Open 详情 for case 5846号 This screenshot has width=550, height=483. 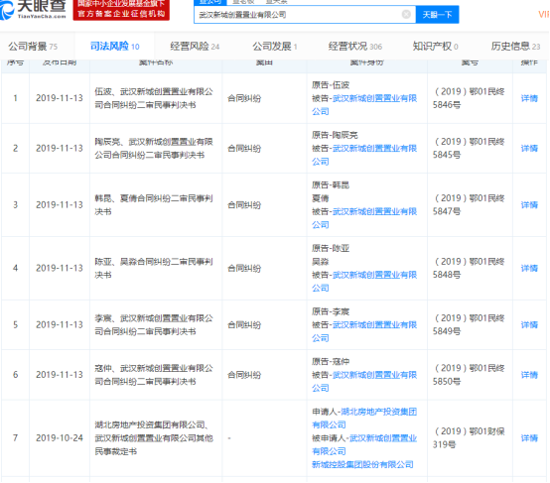click(529, 98)
